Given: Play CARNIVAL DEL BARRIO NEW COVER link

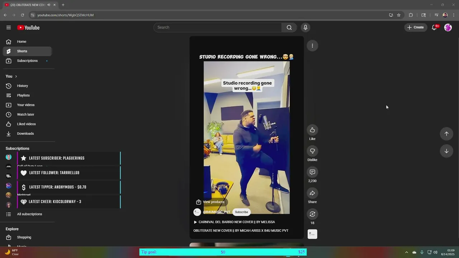Looking at the screenshot, I should [x=234, y=222].
